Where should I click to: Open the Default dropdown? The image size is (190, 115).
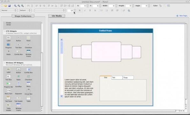25,10
